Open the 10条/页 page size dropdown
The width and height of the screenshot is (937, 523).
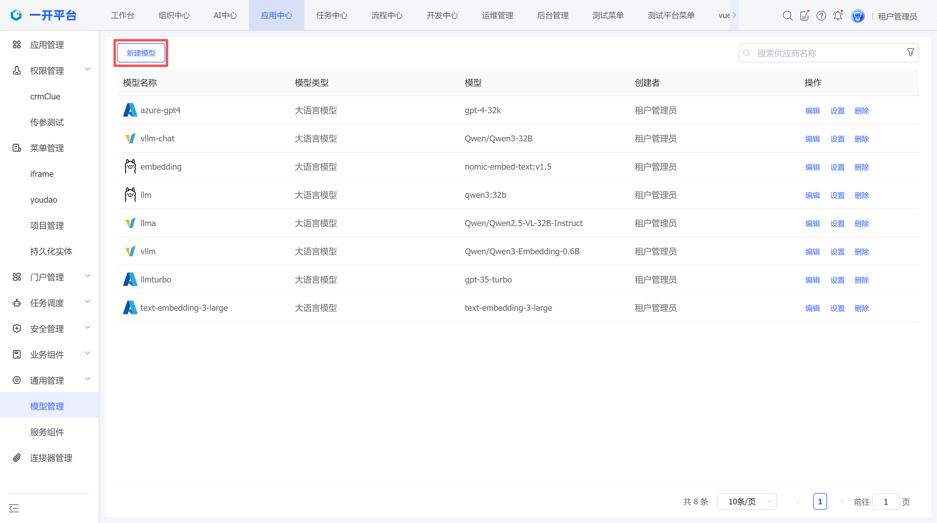747,502
